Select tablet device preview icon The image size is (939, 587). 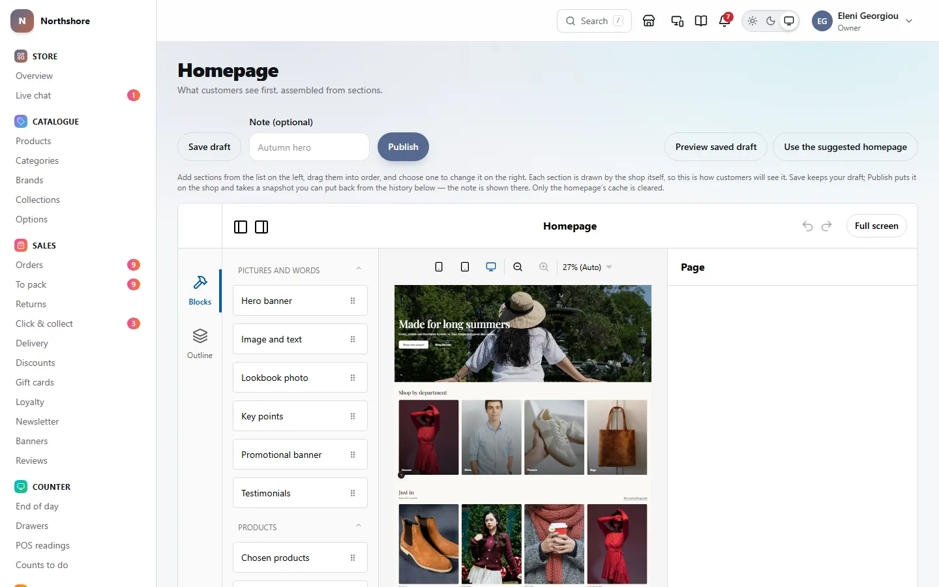pos(465,267)
